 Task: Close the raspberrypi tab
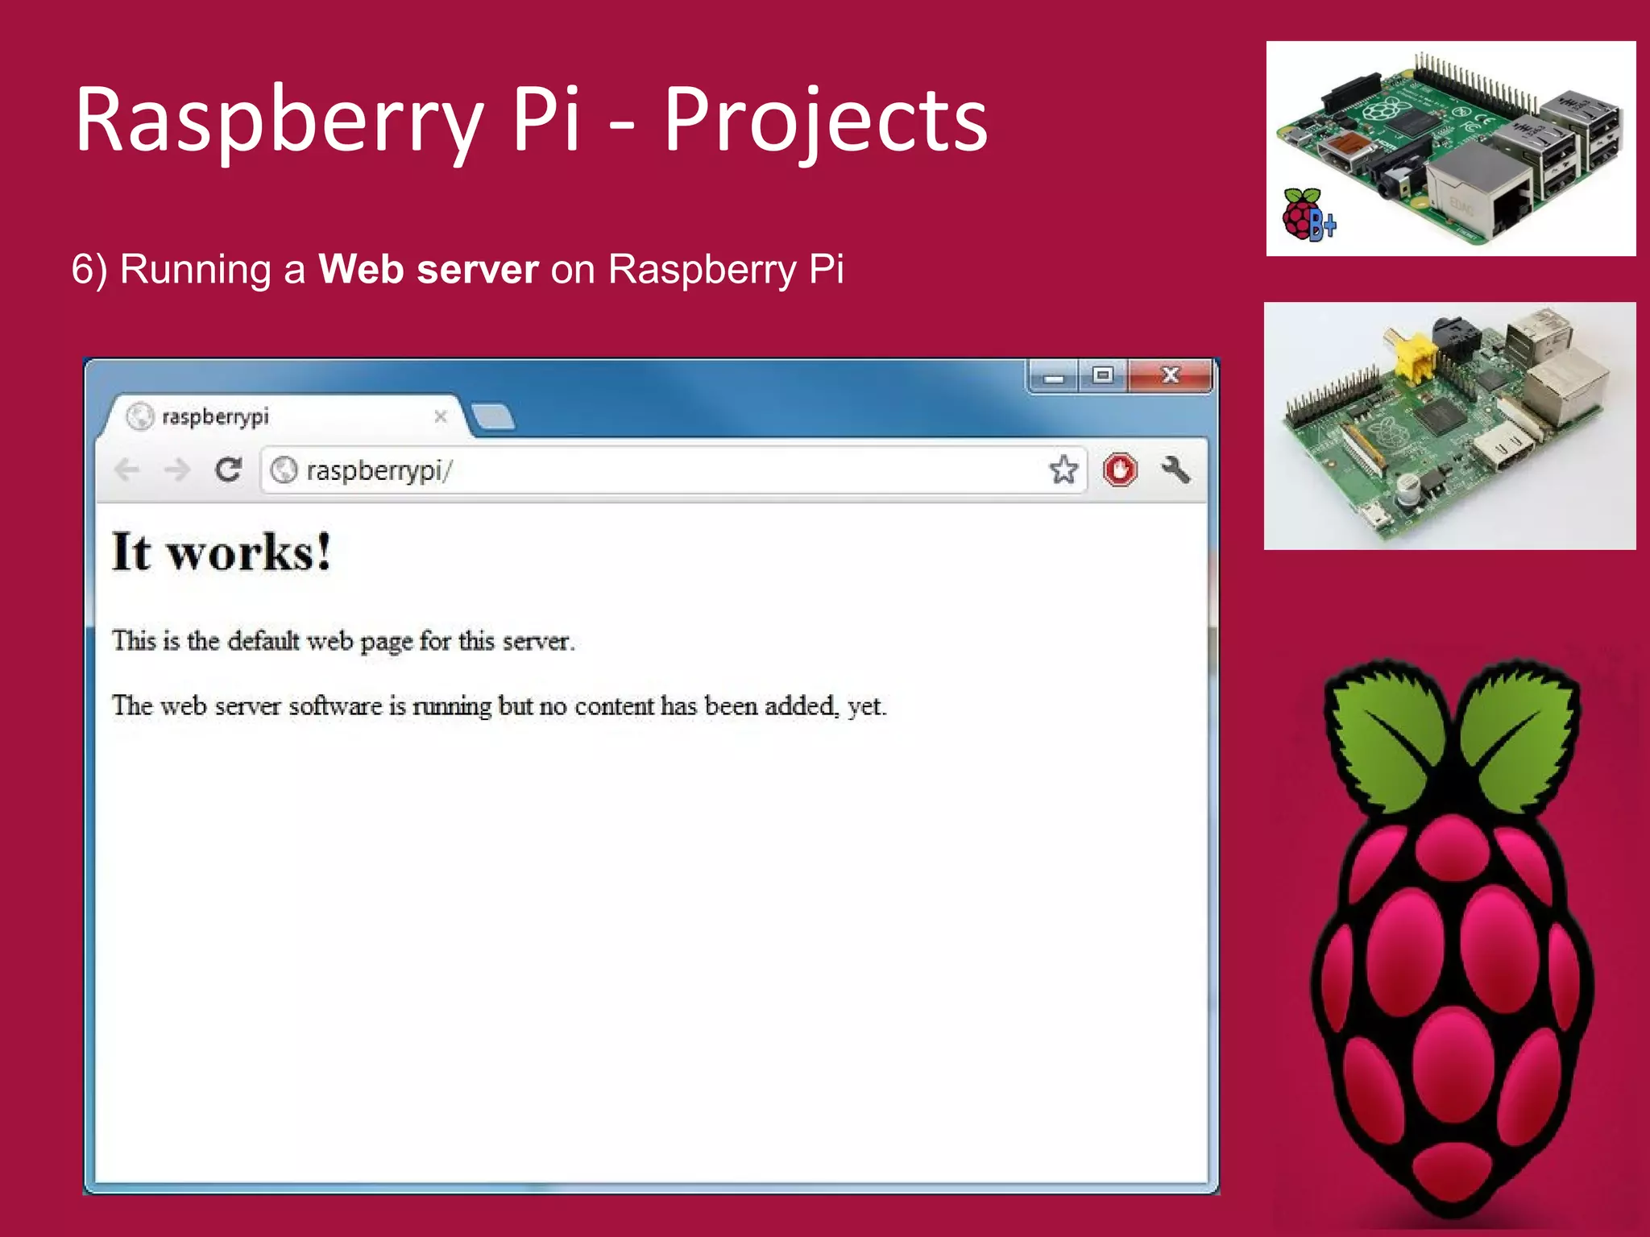click(x=441, y=416)
